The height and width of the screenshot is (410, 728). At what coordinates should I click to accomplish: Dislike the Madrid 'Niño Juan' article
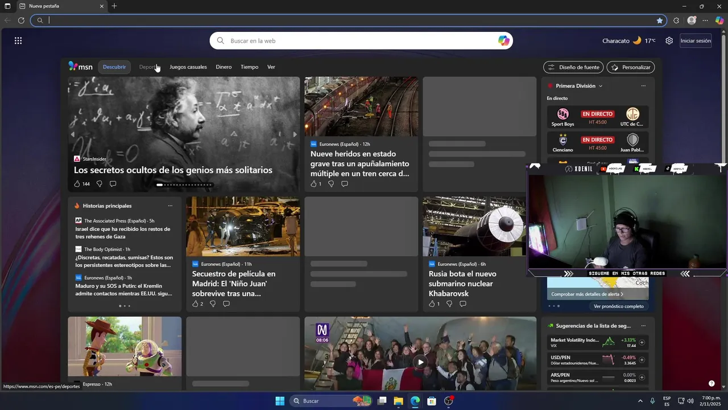coord(213,304)
